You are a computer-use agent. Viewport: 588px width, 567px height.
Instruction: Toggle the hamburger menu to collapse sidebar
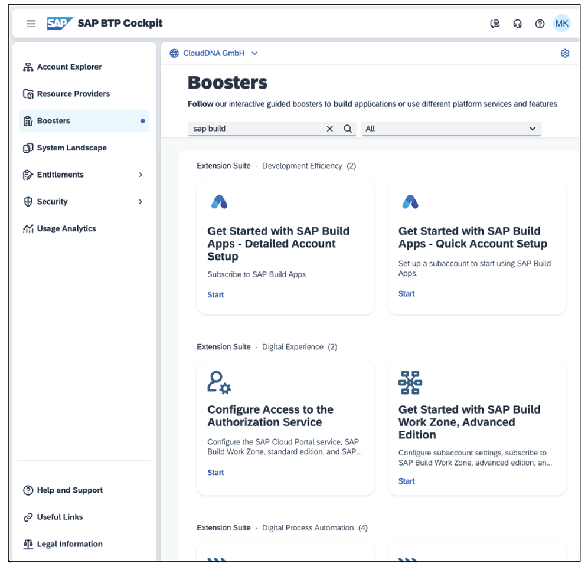[x=31, y=24]
